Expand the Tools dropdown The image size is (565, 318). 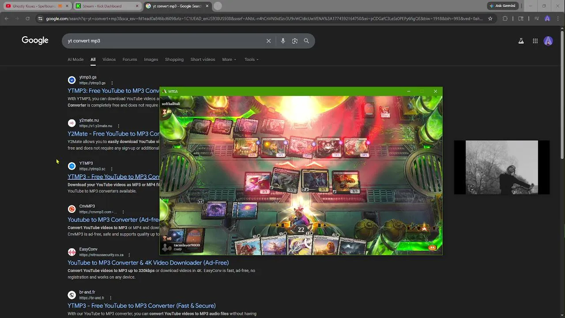click(x=252, y=59)
